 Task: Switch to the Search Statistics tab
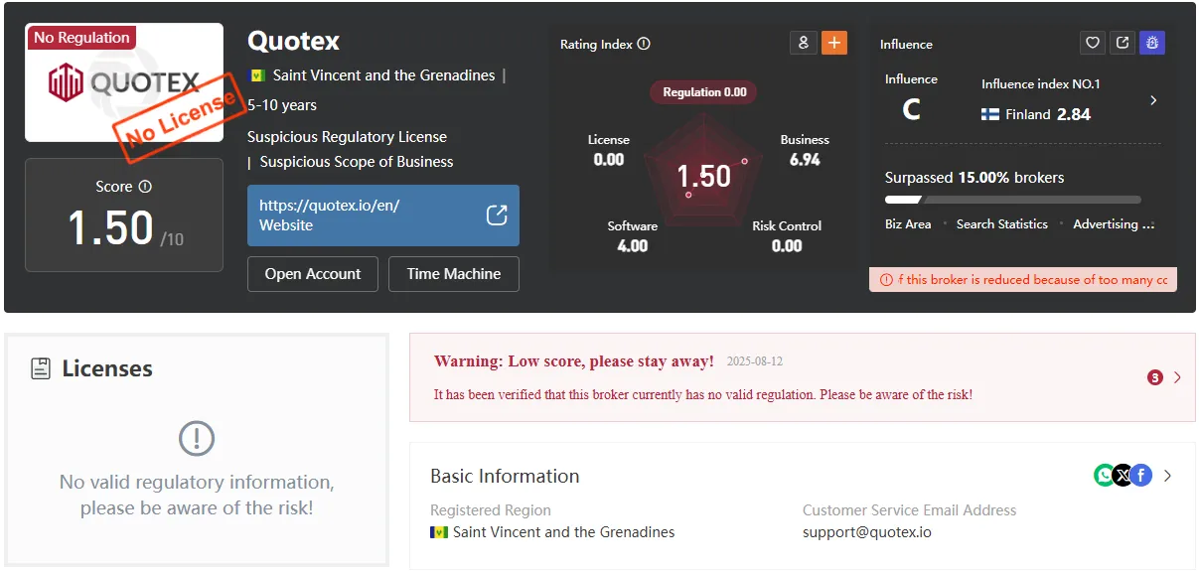1001,224
